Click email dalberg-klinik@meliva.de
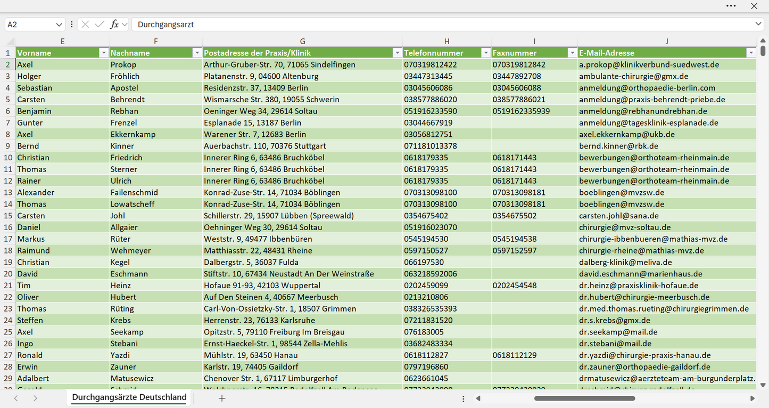Screen dimensions: 769x408 [667, 262]
